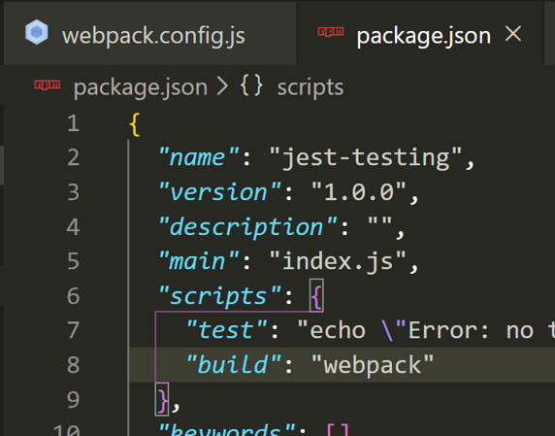
Task: Open the package.json breadcrumb item
Action: (140, 87)
